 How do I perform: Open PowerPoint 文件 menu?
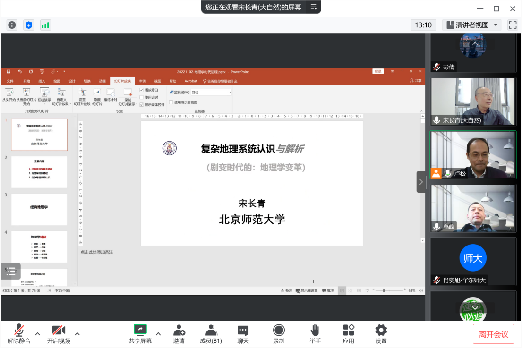click(x=10, y=81)
